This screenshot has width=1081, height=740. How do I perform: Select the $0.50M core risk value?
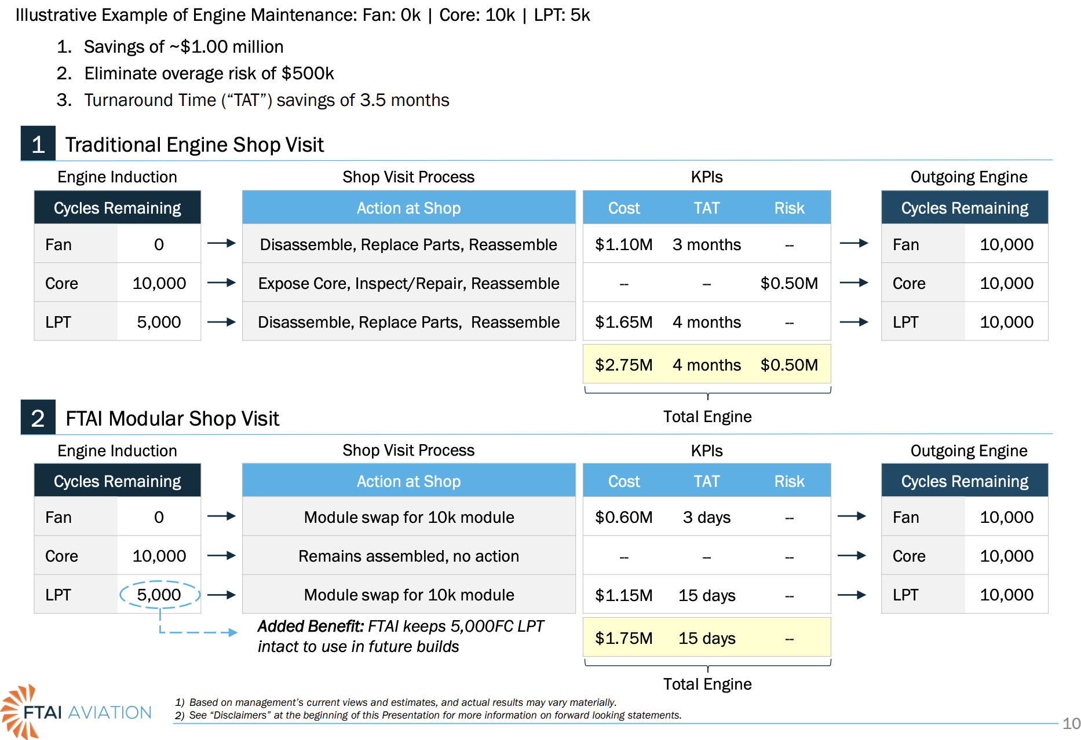coord(789,283)
